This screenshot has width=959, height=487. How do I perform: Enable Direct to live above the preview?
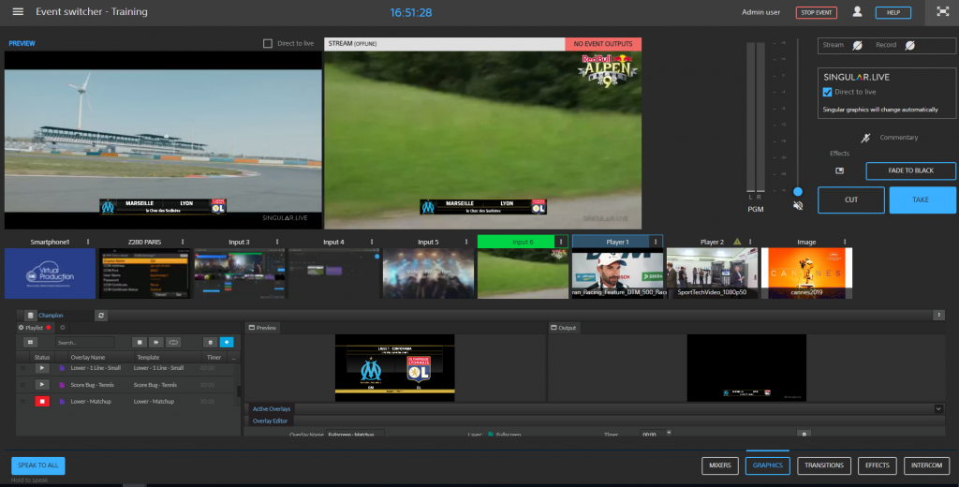click(x=268, y=44)
